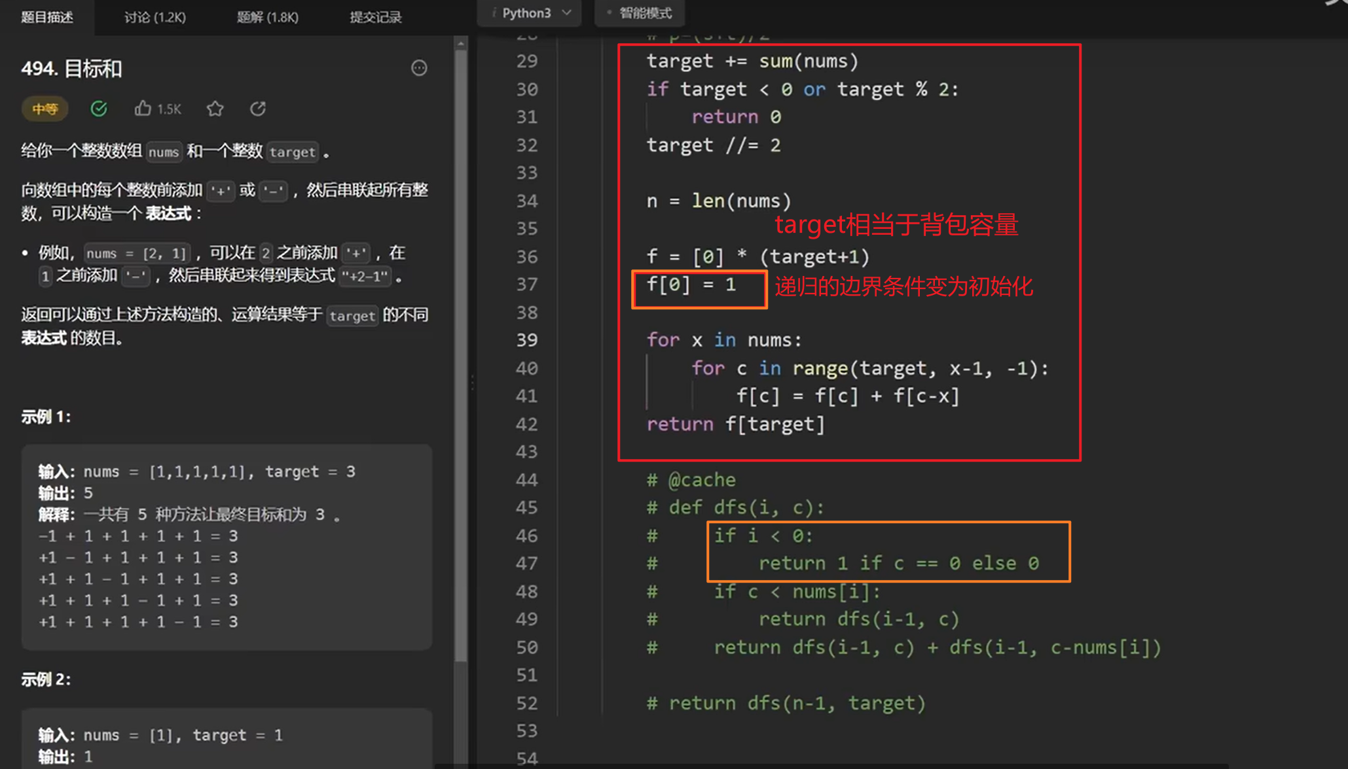
Task: Click the thumbs-up like icon
Action: (x=143, y=109)
